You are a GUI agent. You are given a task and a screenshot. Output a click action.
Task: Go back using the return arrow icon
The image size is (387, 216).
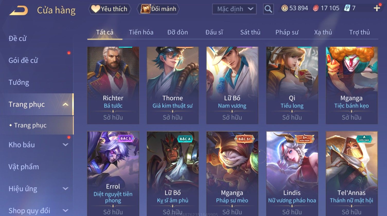(19, 10)
